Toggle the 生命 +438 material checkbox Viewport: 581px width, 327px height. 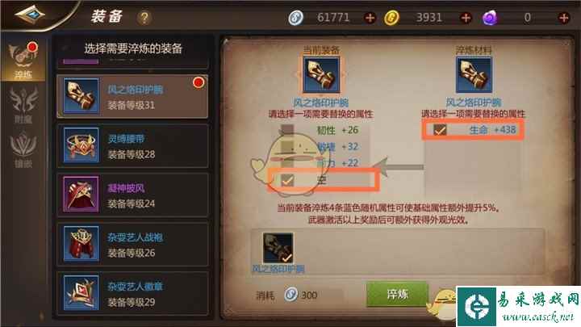coord(440,130)
